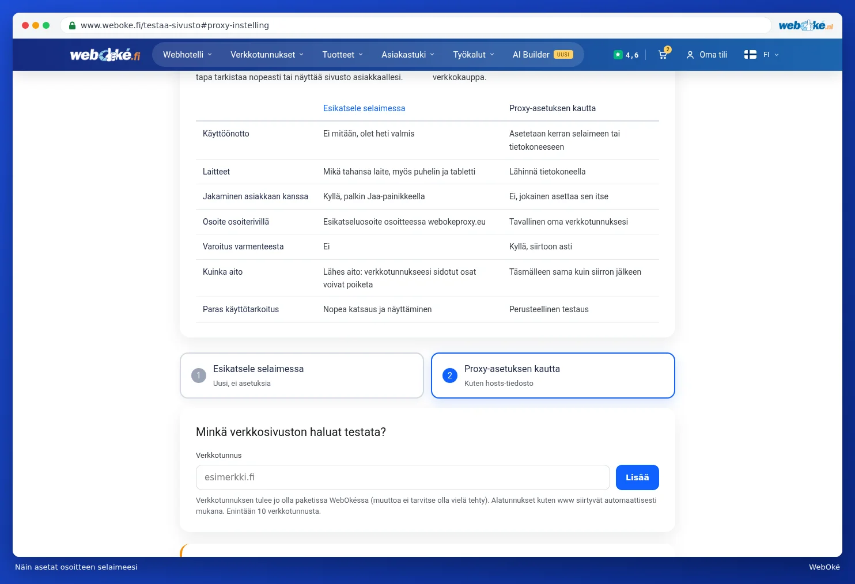Viewport: 855px width, 584px height.
Task: Expand the Verkkotunnukset menu
Action: 267,55
